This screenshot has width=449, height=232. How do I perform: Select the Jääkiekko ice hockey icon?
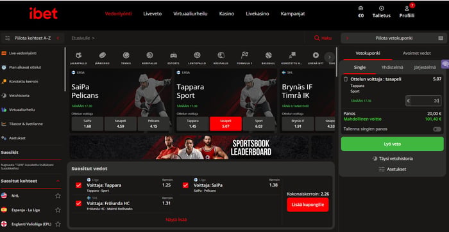point(102,56)
